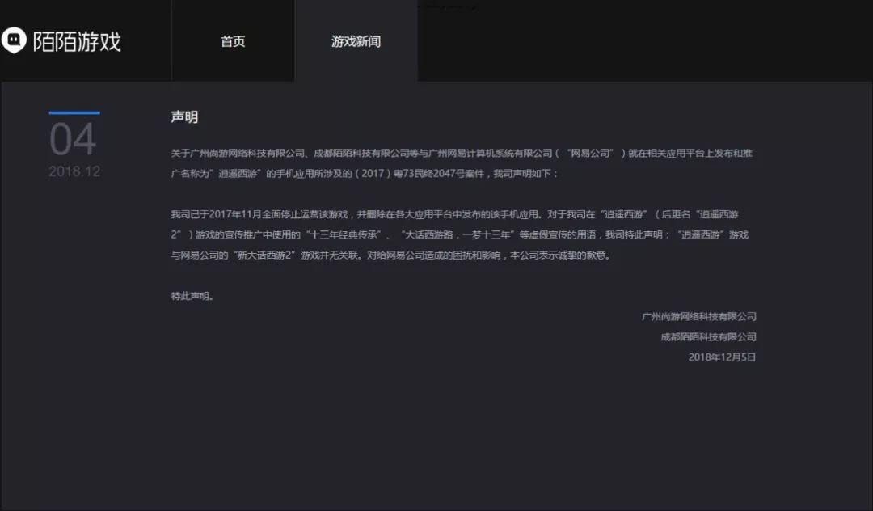The height and width of the screenshot is (511, 873).
Task: Switch to the 游戏新闻 tab
Action: [x=356, y=41]
